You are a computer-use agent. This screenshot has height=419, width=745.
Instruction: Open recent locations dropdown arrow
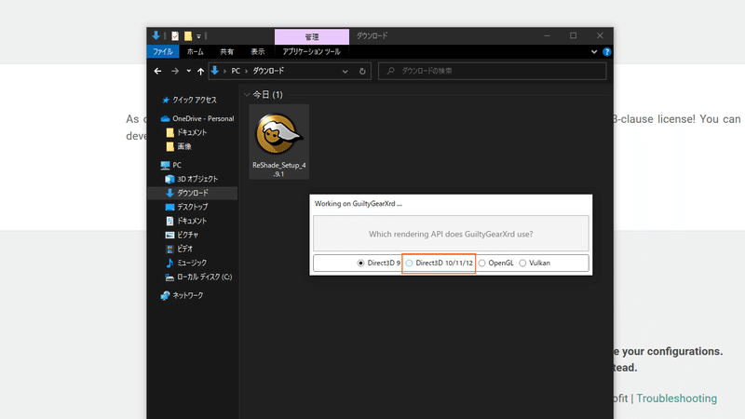point(189,72)
